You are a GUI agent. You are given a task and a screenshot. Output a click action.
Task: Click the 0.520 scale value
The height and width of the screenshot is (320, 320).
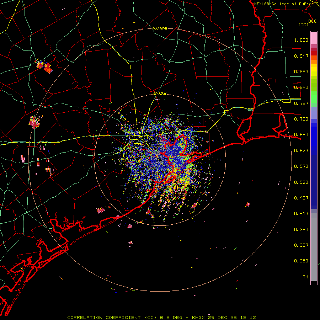click(301, 182)
